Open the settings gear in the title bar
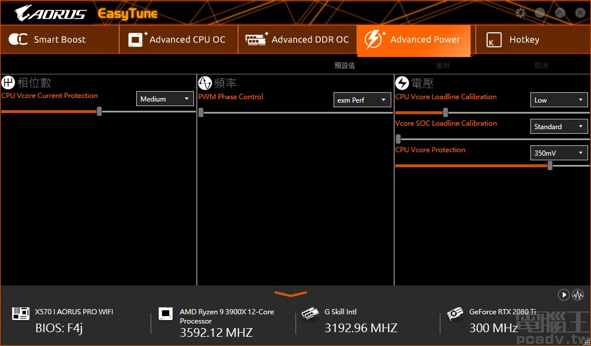591x346 pixels. click(x=520, y=12)
